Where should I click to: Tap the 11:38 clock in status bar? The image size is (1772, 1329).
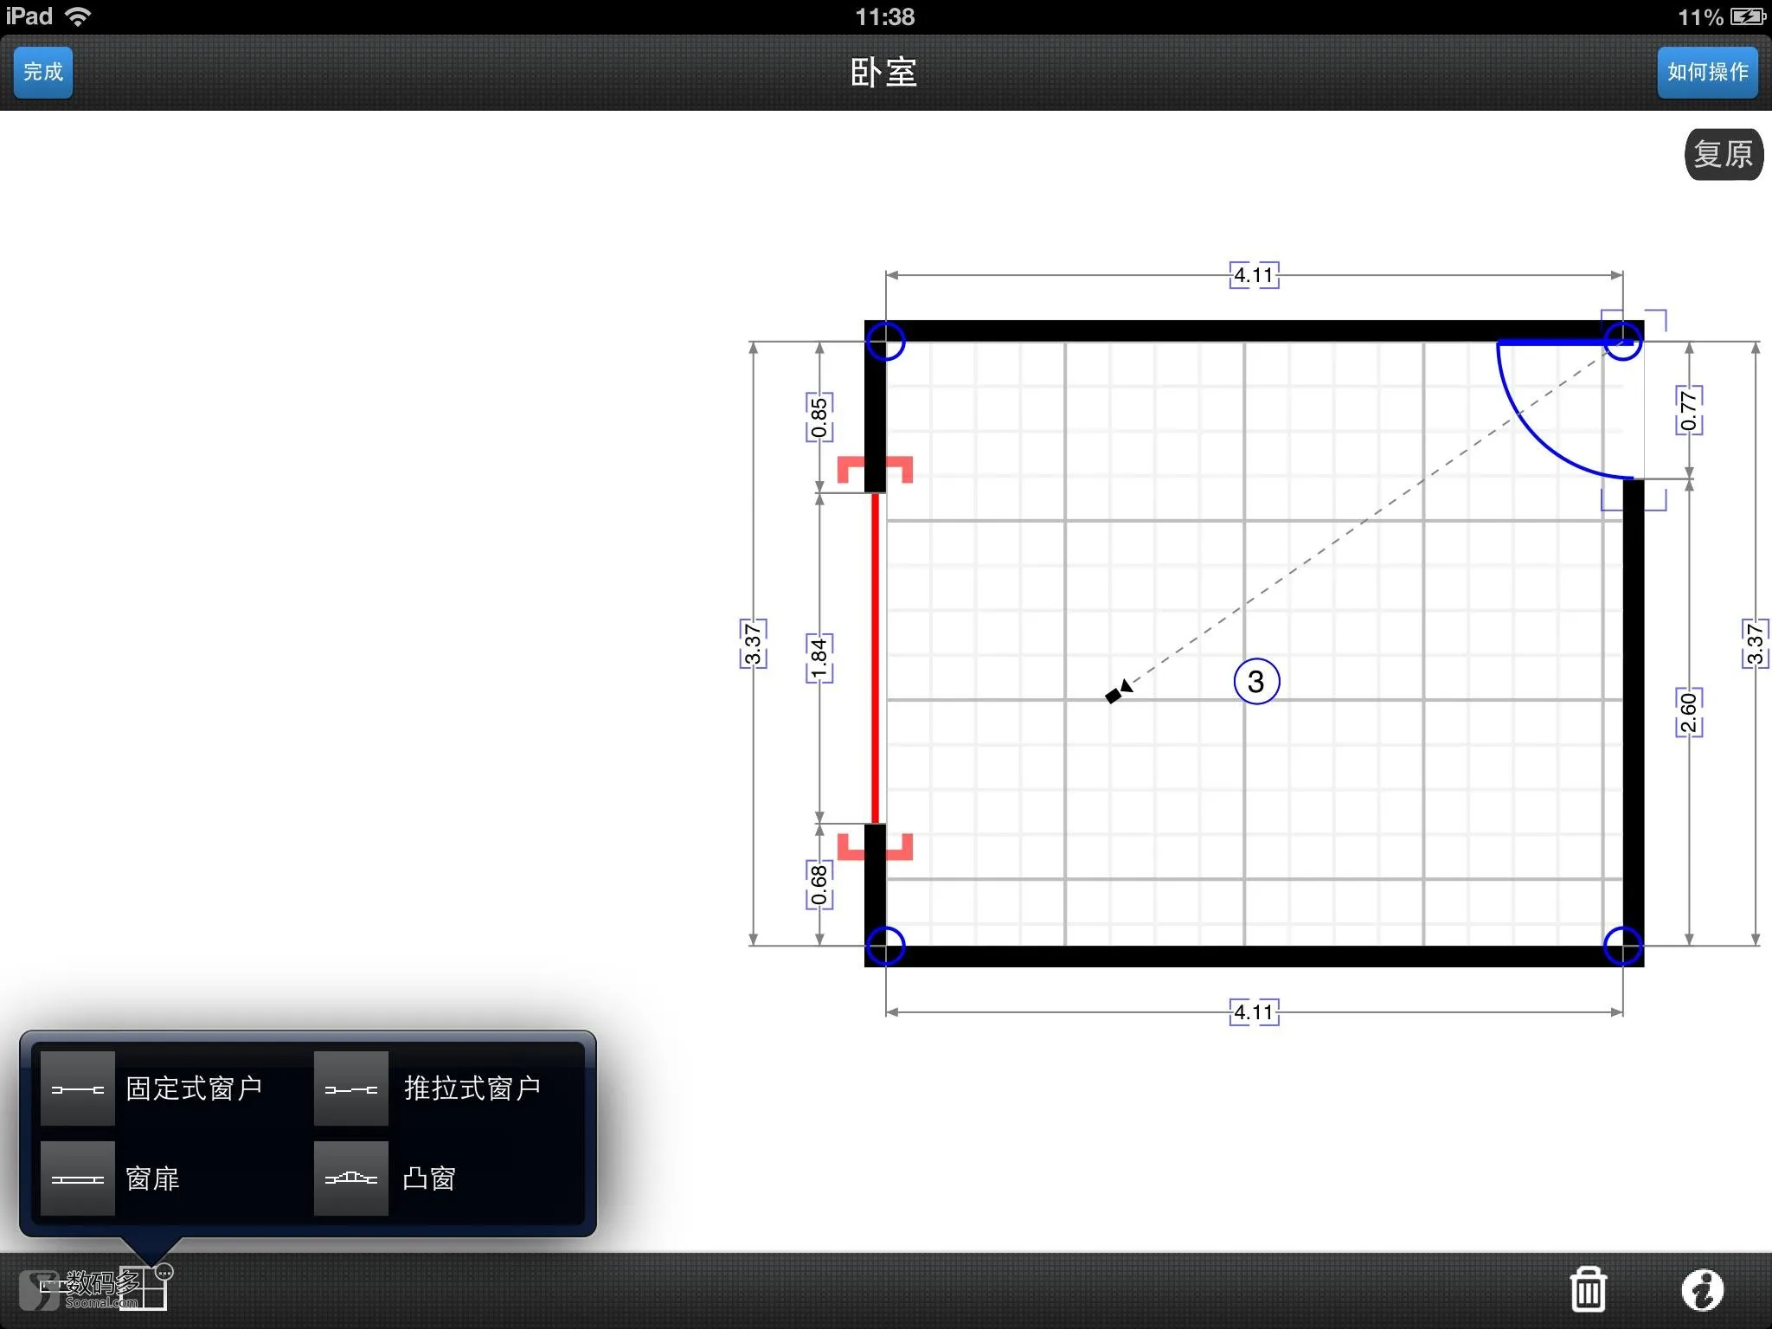click(x=884, y=16)
